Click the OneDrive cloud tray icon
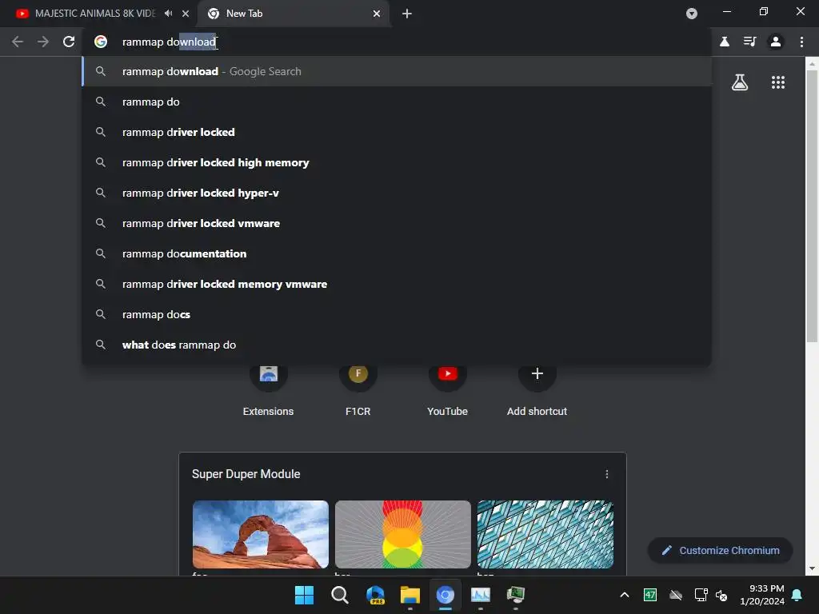This screenshot has height=614, width=819. pyautogui.click(x=675, y=595)
